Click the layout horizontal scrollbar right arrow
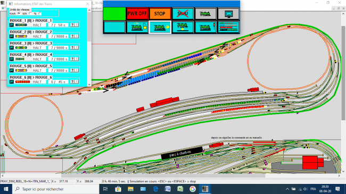346x194 pixels. click(x=340, y=176)
